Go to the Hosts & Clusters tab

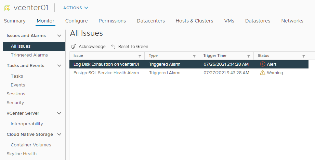tap(194, 21)
